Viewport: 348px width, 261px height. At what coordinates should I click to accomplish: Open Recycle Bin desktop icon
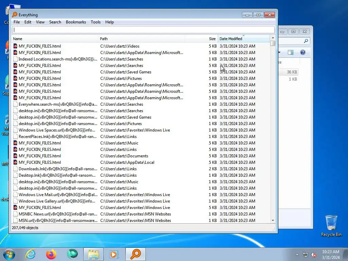tap(331, 226)
